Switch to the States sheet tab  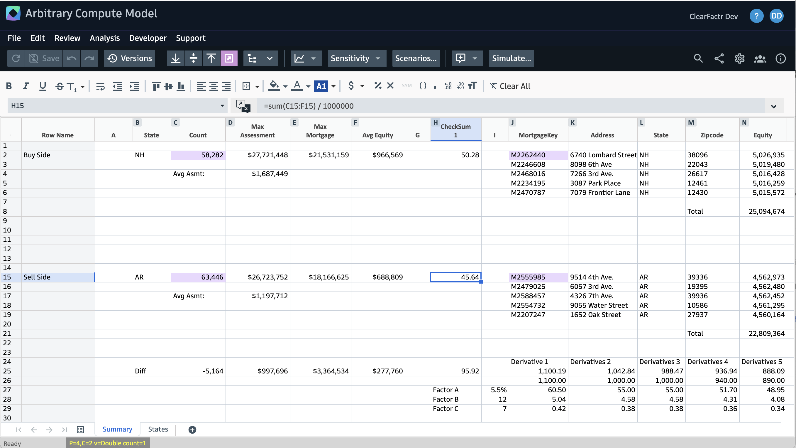pos(158,429)
